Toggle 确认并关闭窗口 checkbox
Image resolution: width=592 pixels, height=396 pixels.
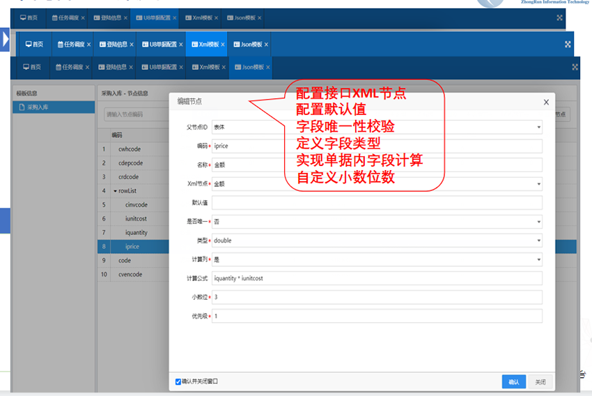178,382
